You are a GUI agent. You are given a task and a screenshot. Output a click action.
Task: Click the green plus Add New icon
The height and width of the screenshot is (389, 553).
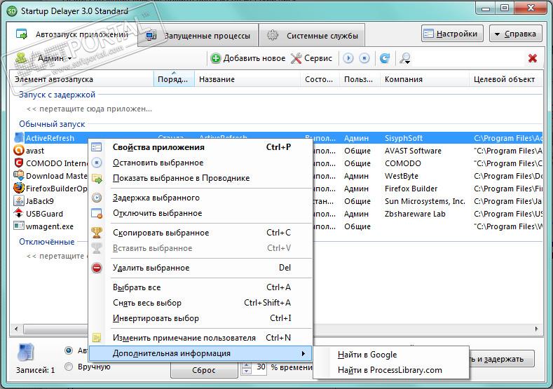click(x=215, y=58)
